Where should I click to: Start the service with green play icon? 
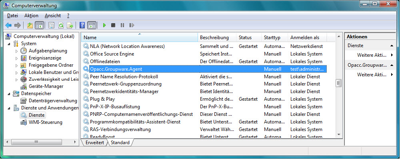tap(104, 25)
